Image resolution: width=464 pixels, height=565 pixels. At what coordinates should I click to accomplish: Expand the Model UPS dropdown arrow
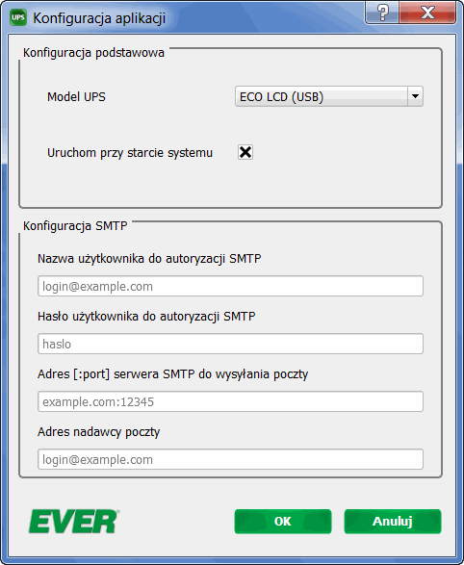click(x=415, y=96)
